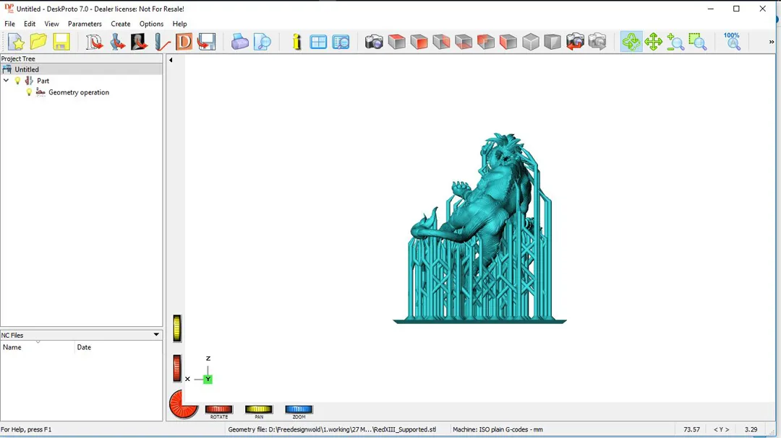Activate the plus/minus zoom mouse mode
Viewport: 781px width, 438px height.
[x=675, y=42]
